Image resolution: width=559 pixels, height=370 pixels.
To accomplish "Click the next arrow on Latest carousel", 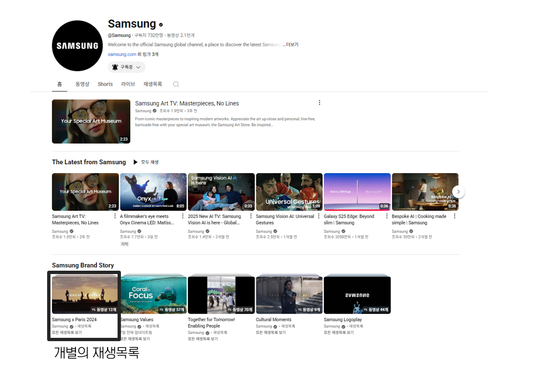I will pyautogui.click(x=459, y=192).
